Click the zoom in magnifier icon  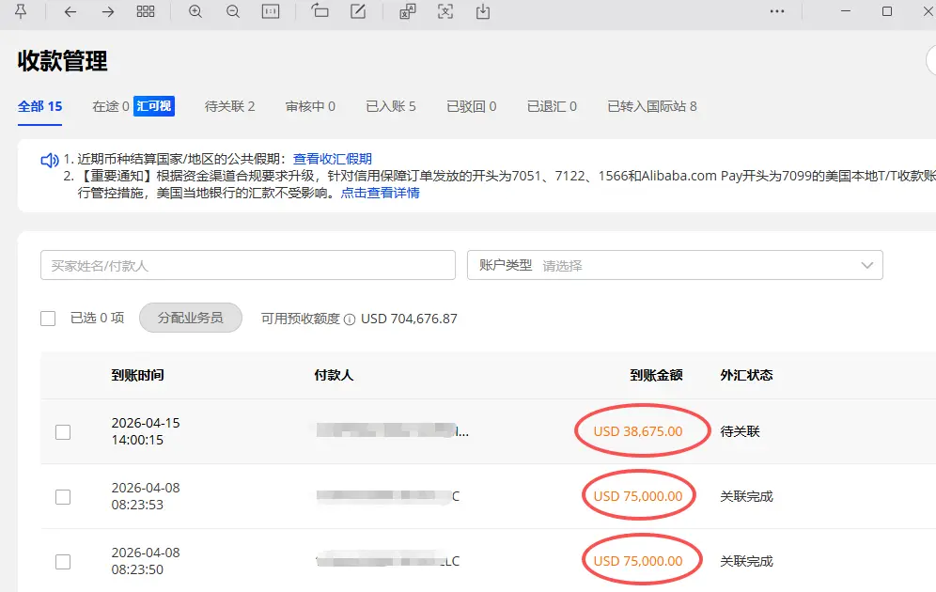click(x=195, y=11)
